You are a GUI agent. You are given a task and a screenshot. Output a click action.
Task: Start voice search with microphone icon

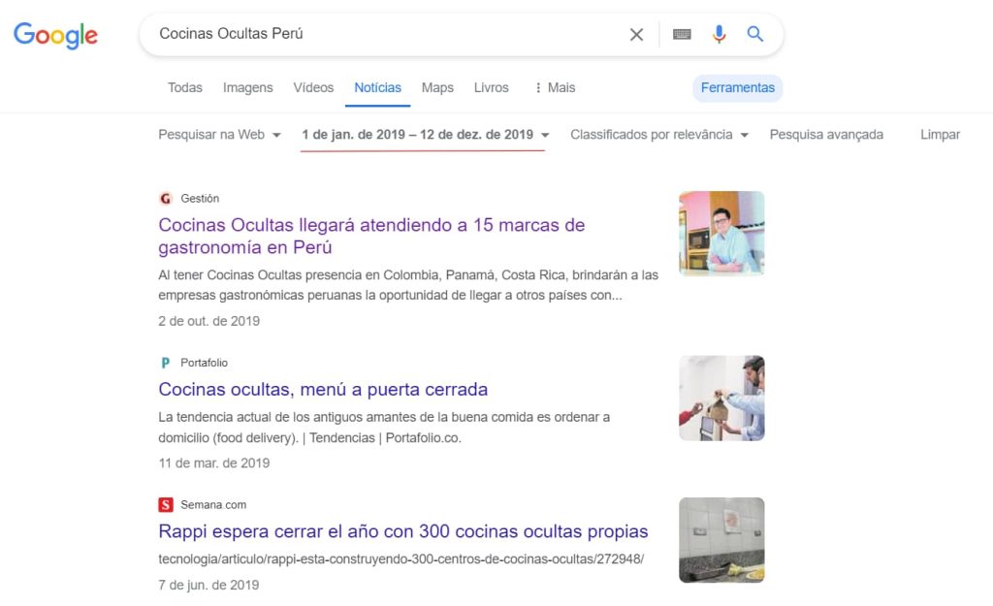tap(719, 34)
